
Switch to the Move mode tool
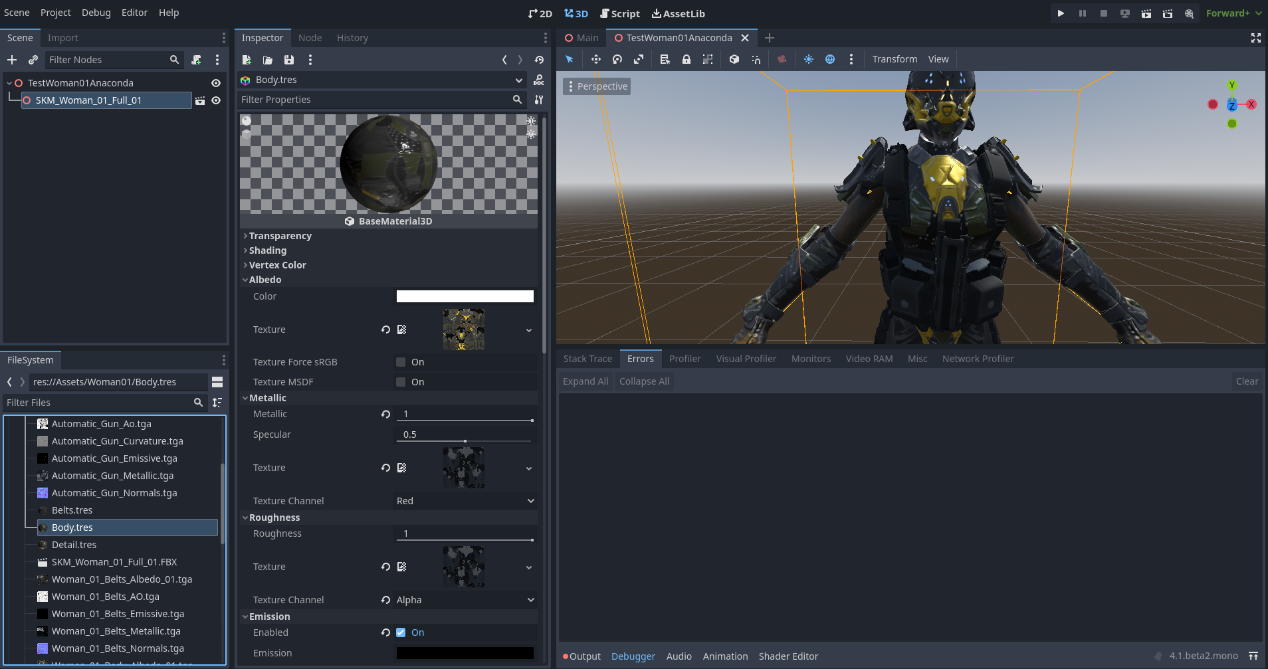pos(595,59)
